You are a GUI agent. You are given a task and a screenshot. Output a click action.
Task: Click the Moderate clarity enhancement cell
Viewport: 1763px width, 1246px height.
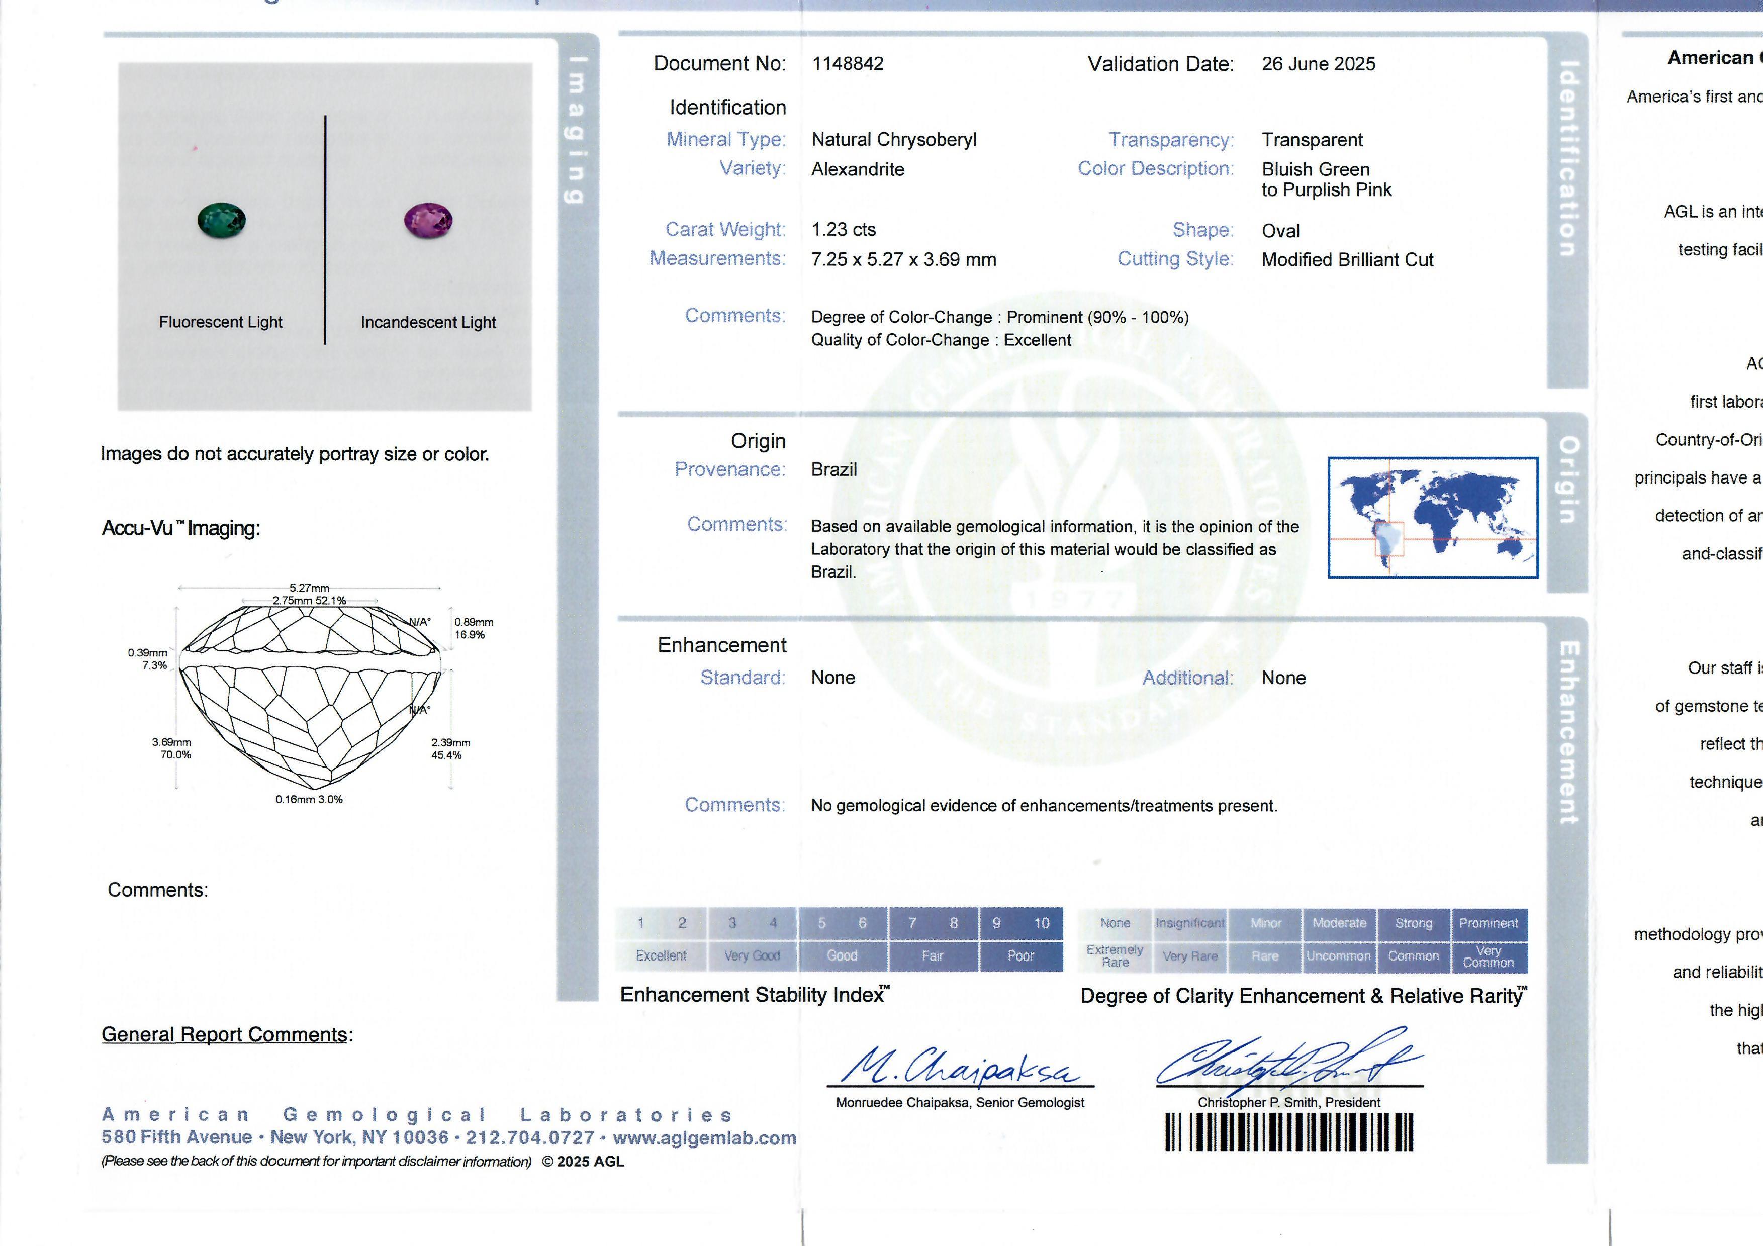(1339, 923)
